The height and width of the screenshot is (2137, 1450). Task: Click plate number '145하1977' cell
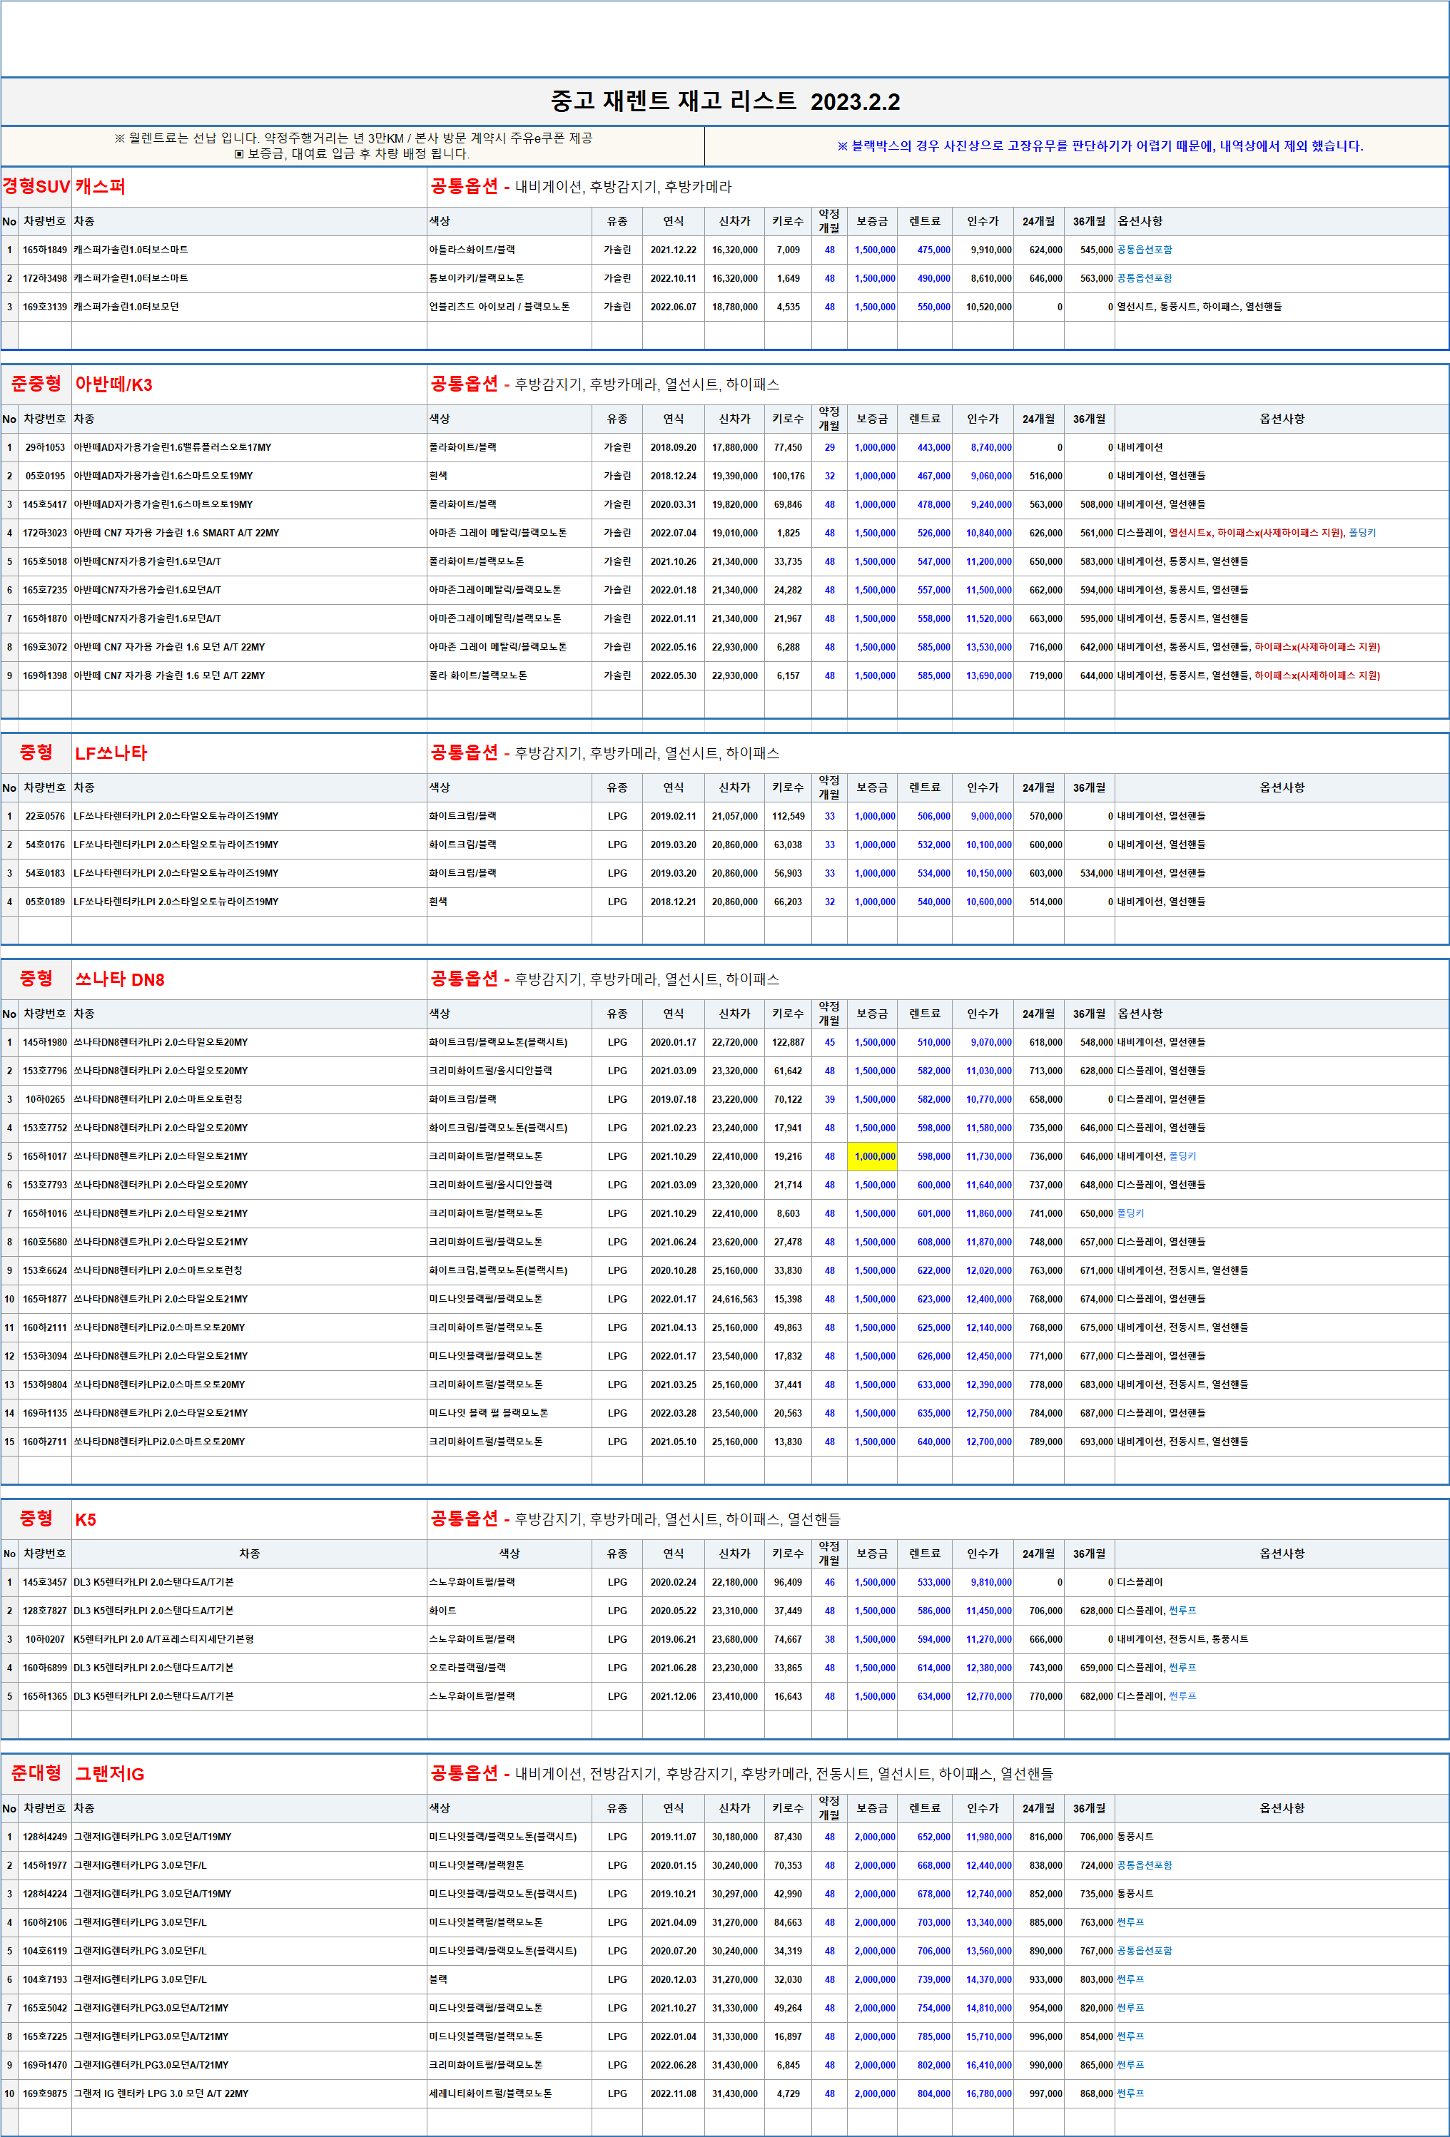45,1866
